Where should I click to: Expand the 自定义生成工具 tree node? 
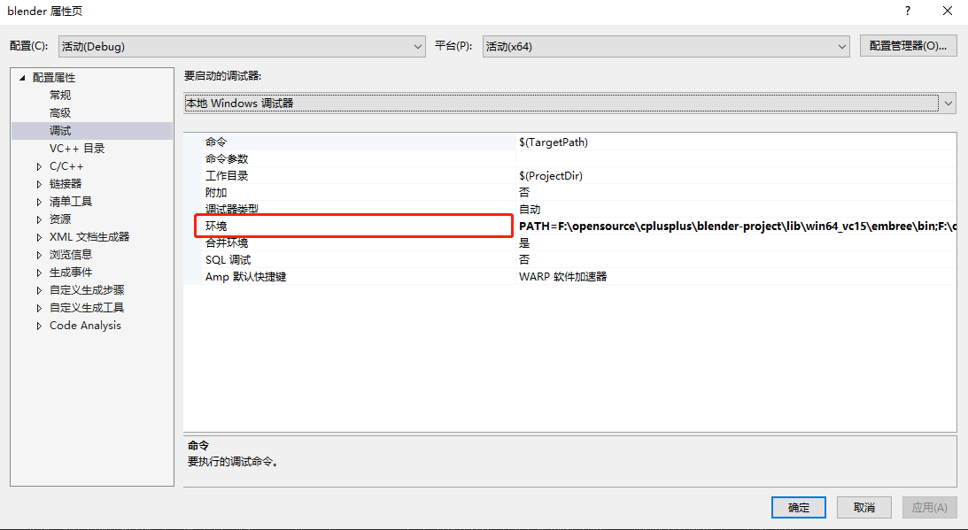40,308
